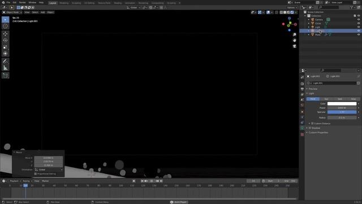Open the outliner filter funnel
This screenshot has height=204, width=362.
pos(352,7)
